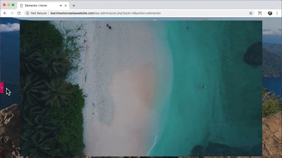Close the Elementor | Home tab
Screen dimensions: 282x158
(66, 6)
